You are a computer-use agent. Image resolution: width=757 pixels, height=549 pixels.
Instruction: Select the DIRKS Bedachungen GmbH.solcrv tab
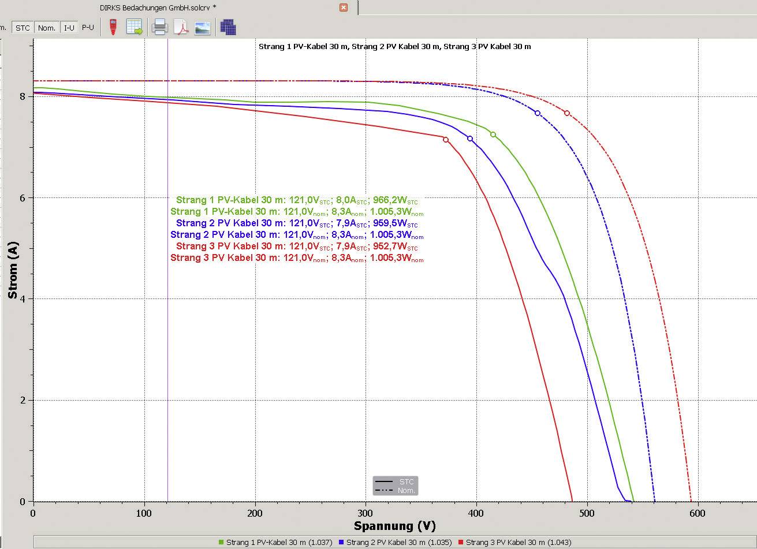(156, 8)
